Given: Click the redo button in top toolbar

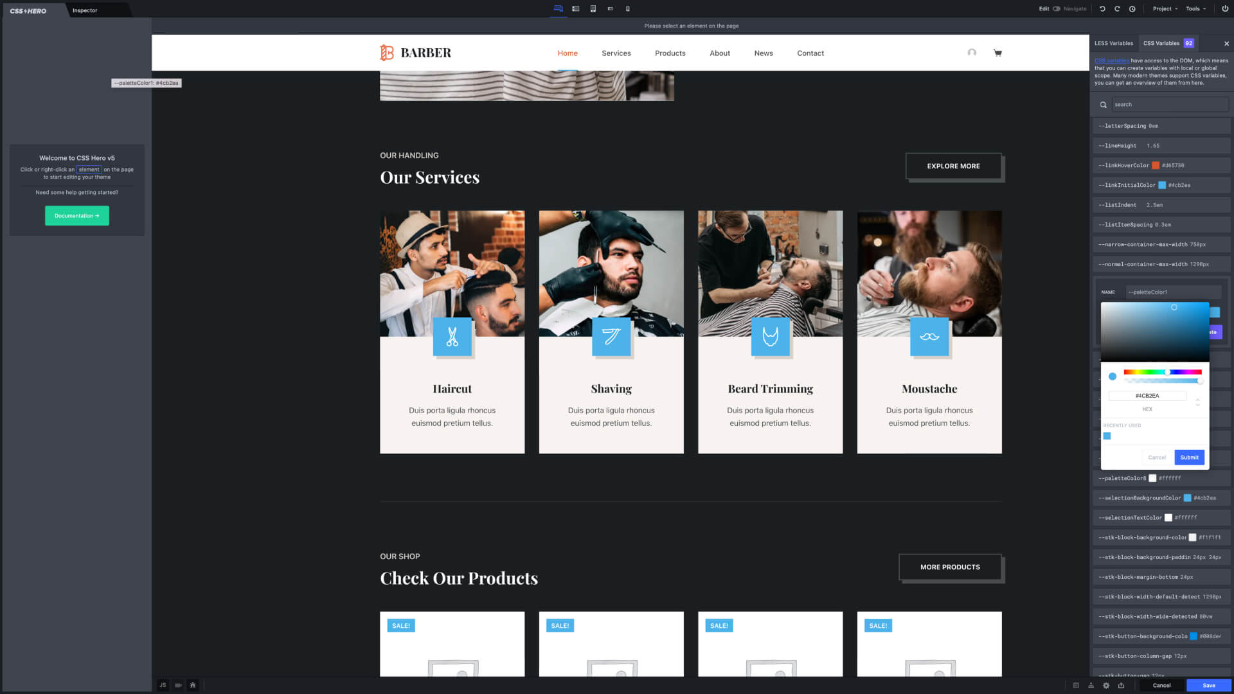Looking at the screenshot, I should click(x=1116, y=8).
